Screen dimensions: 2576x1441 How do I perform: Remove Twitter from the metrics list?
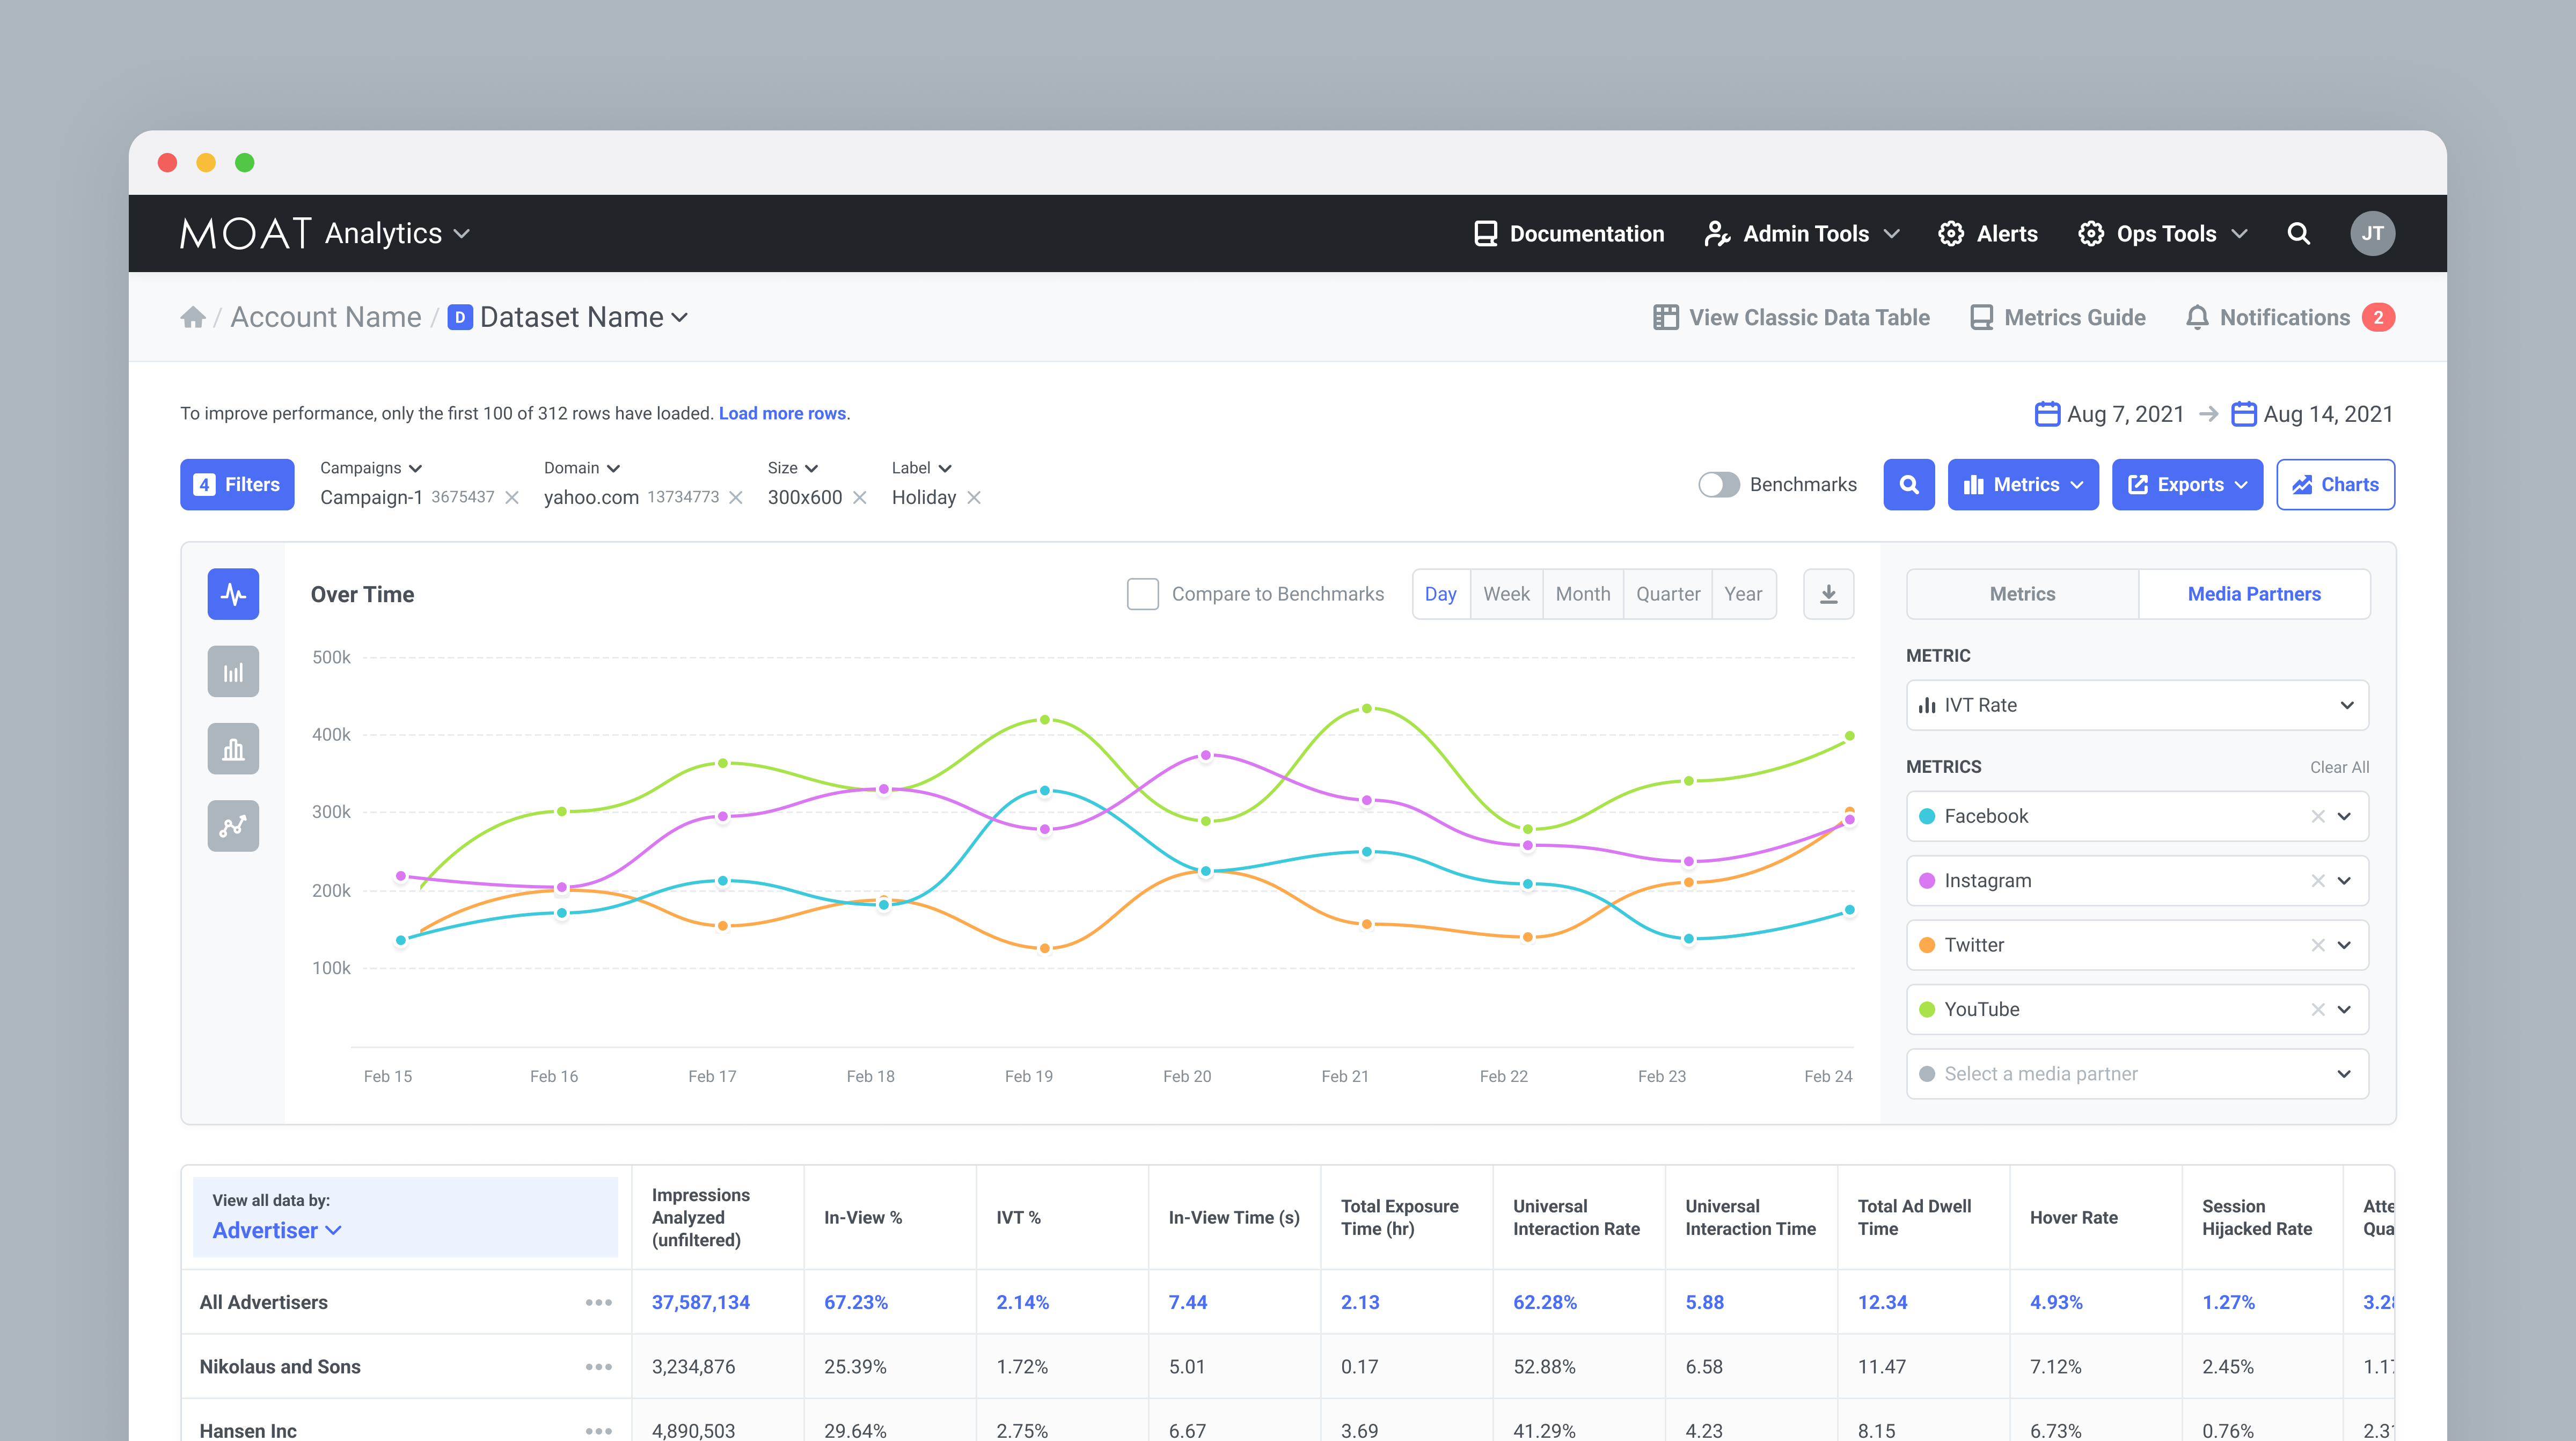point(2317,945)
